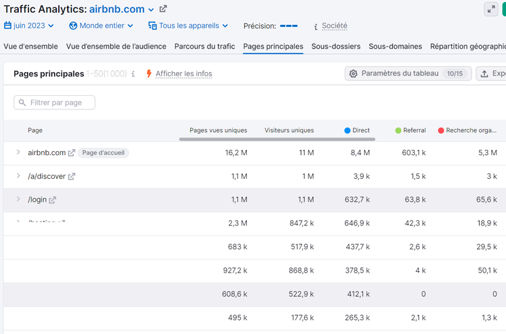This screenshot has width=506, height=334.
Task: Click the globe icon for Monde entier
Action: [74, 26]
